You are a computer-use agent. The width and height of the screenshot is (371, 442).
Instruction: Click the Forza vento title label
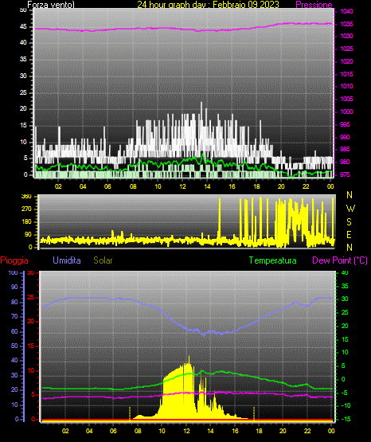pos(51,5)
